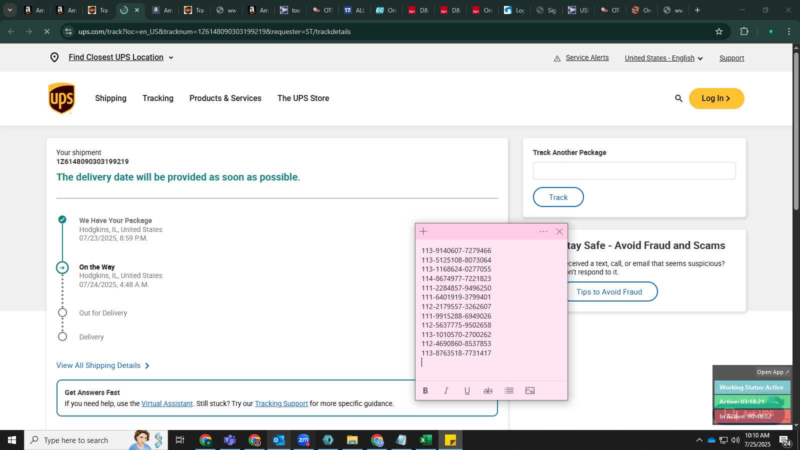Open the notification center on taskbar
Image resolution: width=800 pixels, height=450 pixels.
pyautogui.click(x=785, y=440)
